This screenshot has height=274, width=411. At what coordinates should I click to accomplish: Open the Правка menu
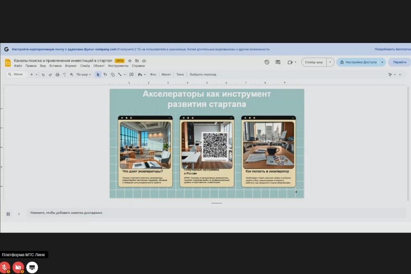click(x=31, y=66)
